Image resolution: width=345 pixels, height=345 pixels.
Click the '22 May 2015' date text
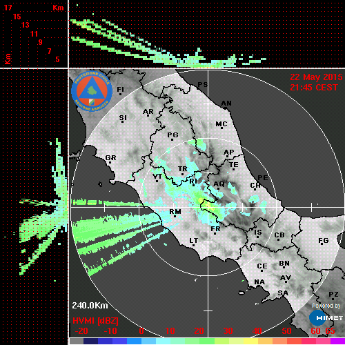coord(316,77)
